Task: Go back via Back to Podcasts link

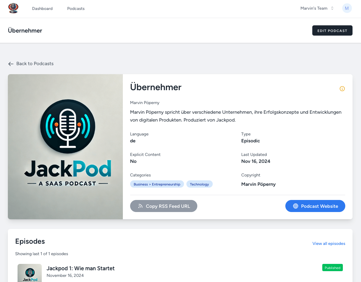Action: click(31, 64)
